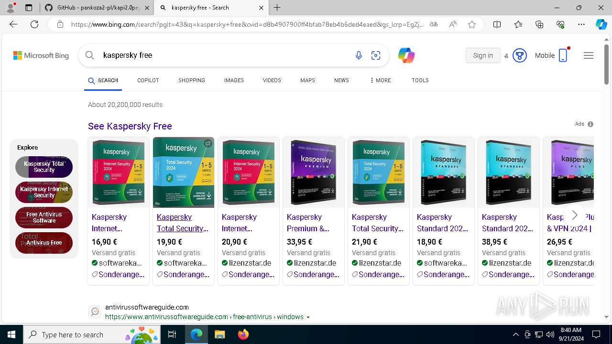
Task: Click the Sign in button
Action: pyautogui.click(x=483, y=55)
